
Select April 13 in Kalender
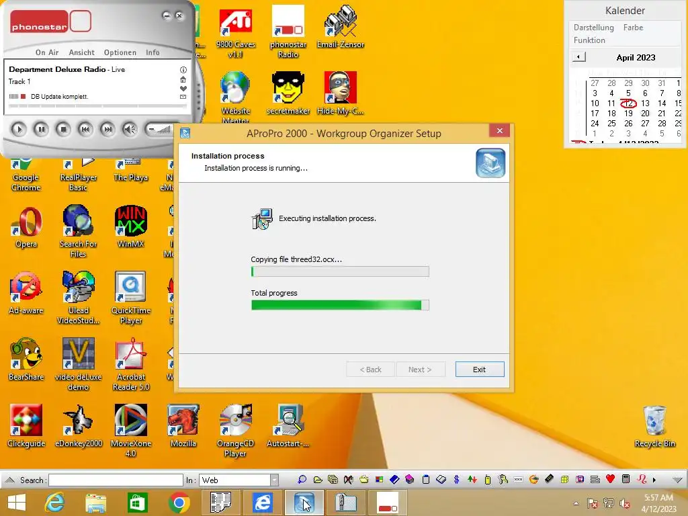(645, 103)
